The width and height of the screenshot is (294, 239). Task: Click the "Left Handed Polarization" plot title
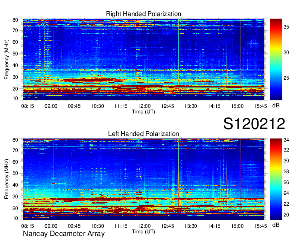(x=144, y=134)
